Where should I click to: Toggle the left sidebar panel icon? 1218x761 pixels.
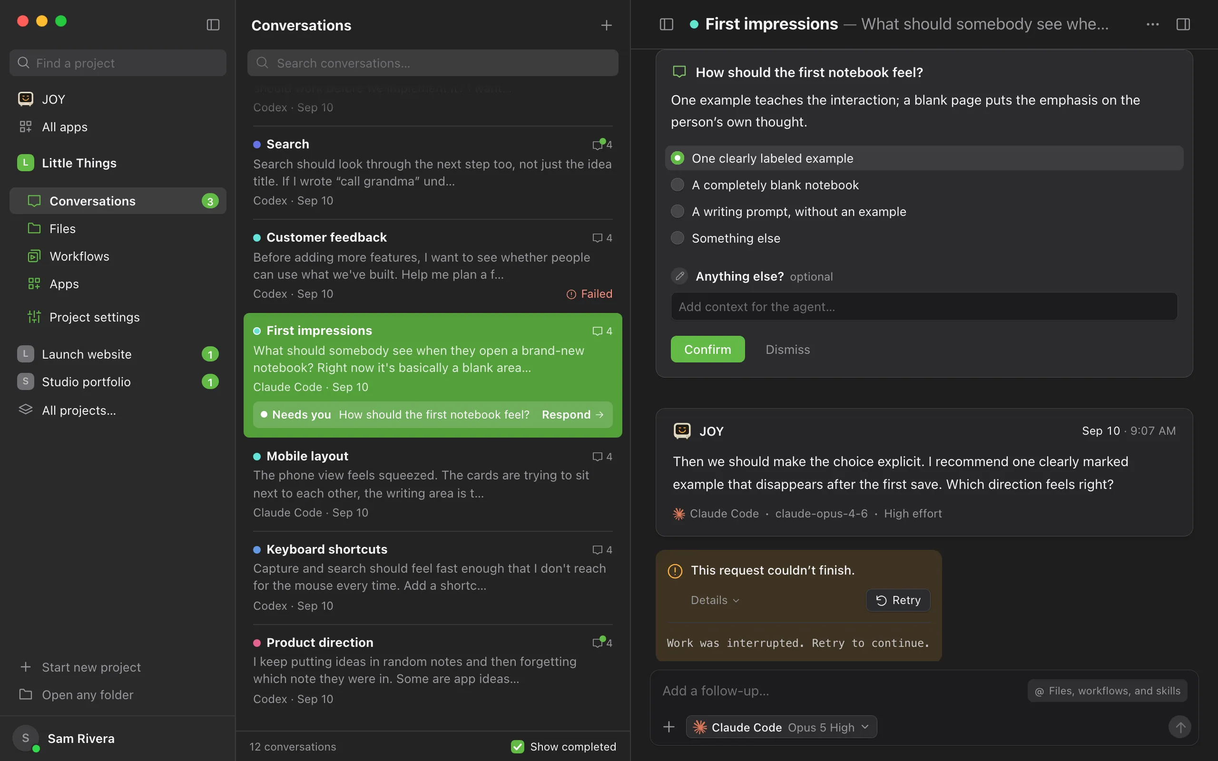[x=213, y=25]
